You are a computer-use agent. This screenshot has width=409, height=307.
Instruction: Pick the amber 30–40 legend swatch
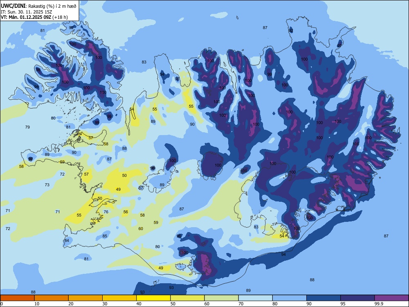[119, 298]
